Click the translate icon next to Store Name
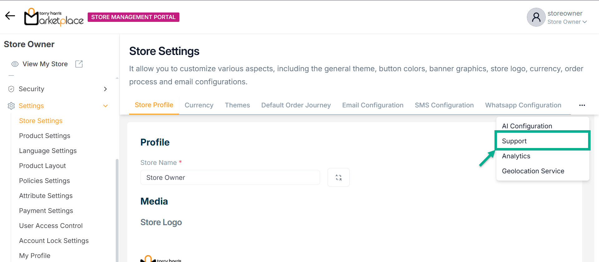The width and height of the screenshot is (599, 262). coord(338,177)
